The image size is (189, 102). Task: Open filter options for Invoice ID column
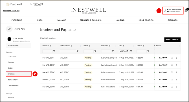point(54,51)
